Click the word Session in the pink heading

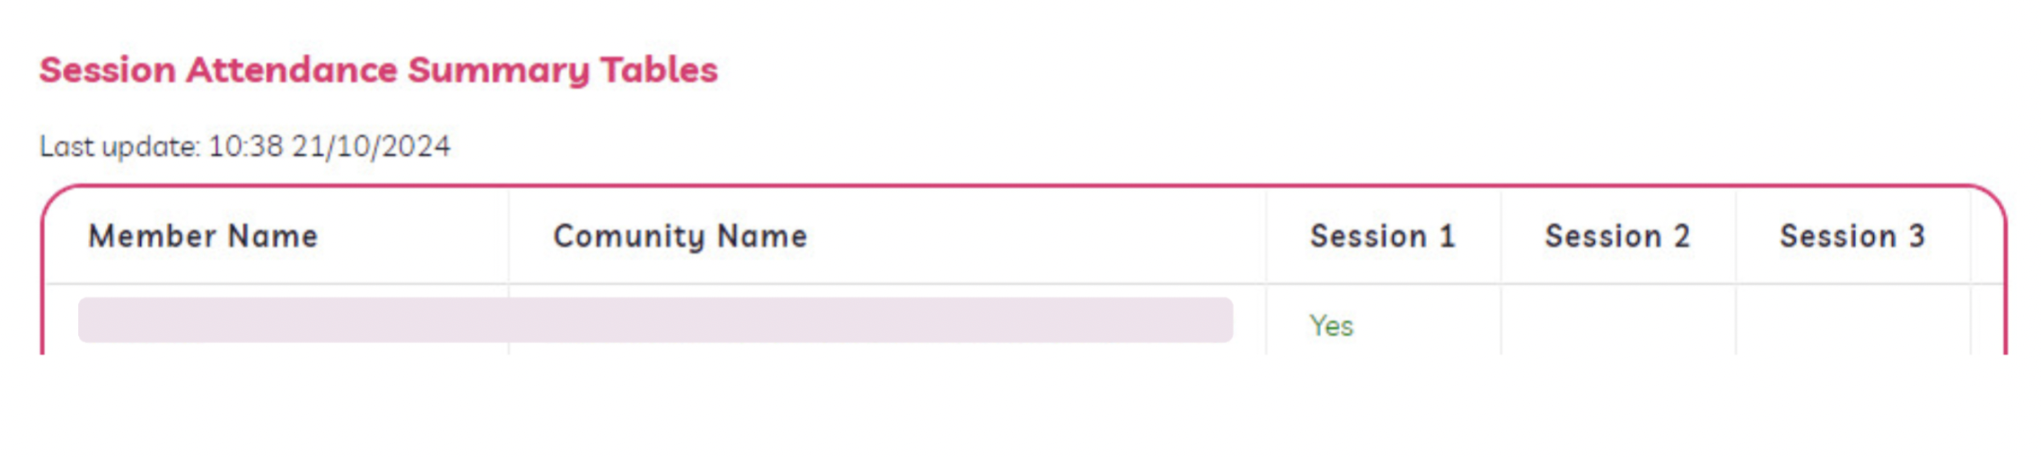point(108,69)
